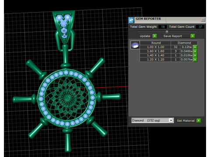The image size is (210, 157).
Task: Click the Gem Reporter logo icon
Action: point(131,20)
